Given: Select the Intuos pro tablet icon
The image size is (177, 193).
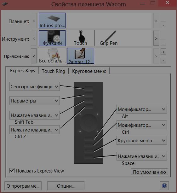Looking at the screenshot, I should pos(52,20).
